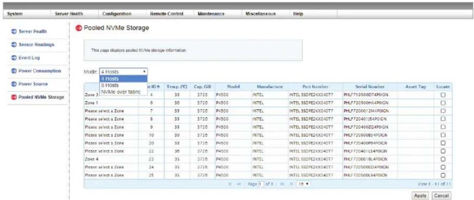The height and width of the screenshot is (200, 474).
Task: Sort by Temp. (°C) column header
Action: (x=177, y=87)
